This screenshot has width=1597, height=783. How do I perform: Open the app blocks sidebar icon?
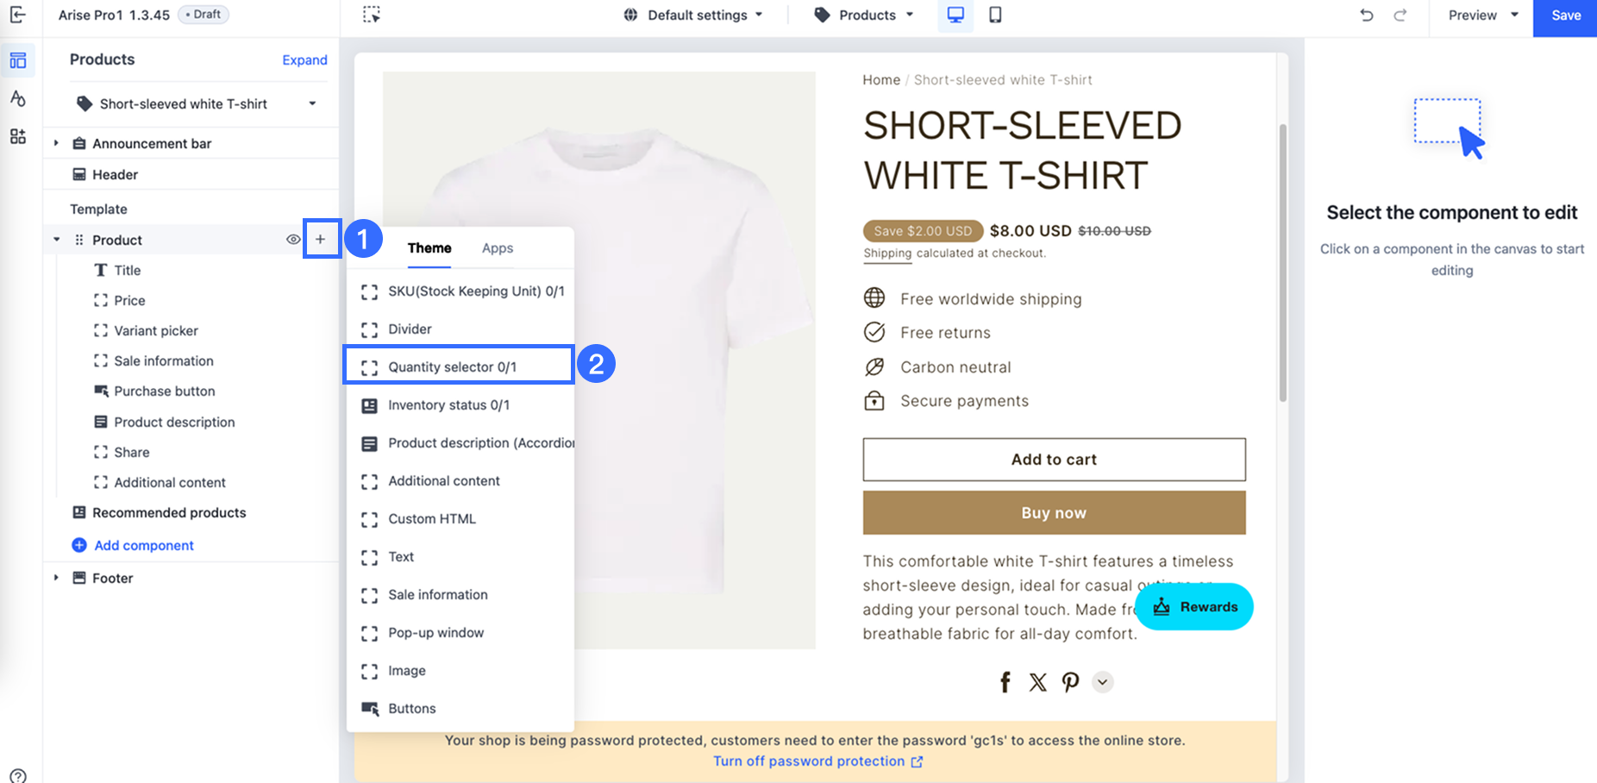17,136
